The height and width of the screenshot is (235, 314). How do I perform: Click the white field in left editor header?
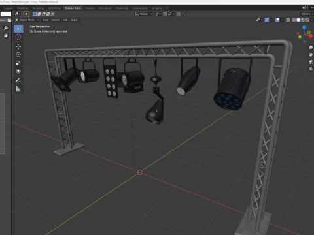coord(6,14)
